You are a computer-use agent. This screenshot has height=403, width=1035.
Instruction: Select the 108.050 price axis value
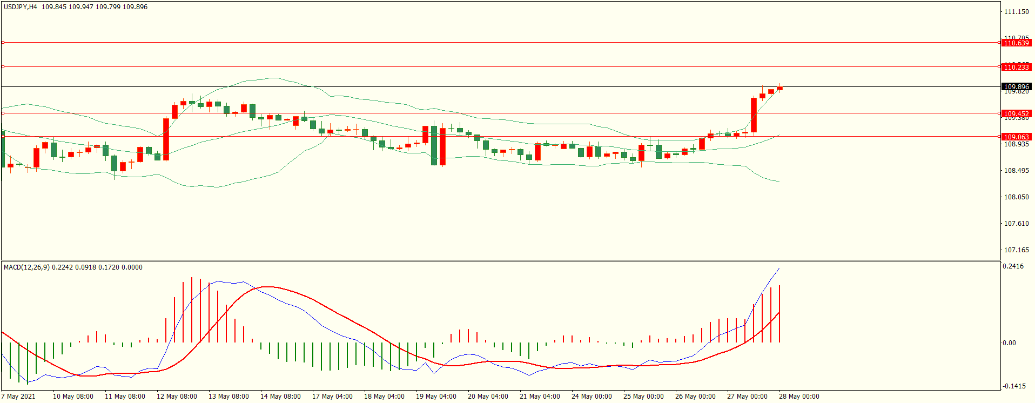coord(1016,197)
